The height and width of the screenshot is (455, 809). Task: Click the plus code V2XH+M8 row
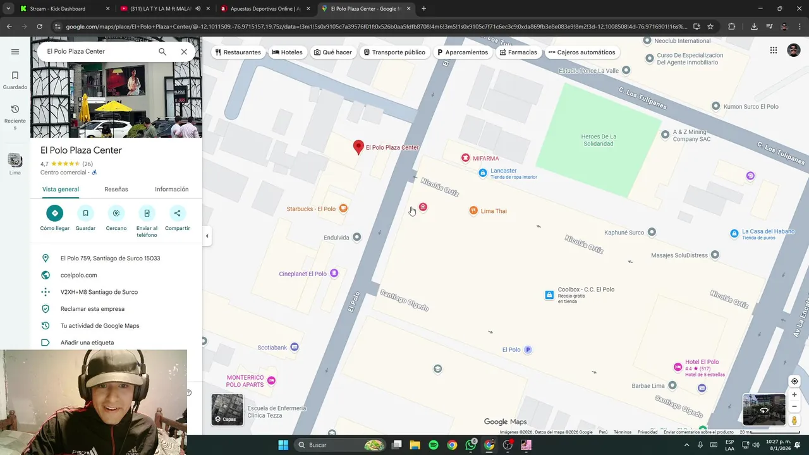(x=116, y=292)
